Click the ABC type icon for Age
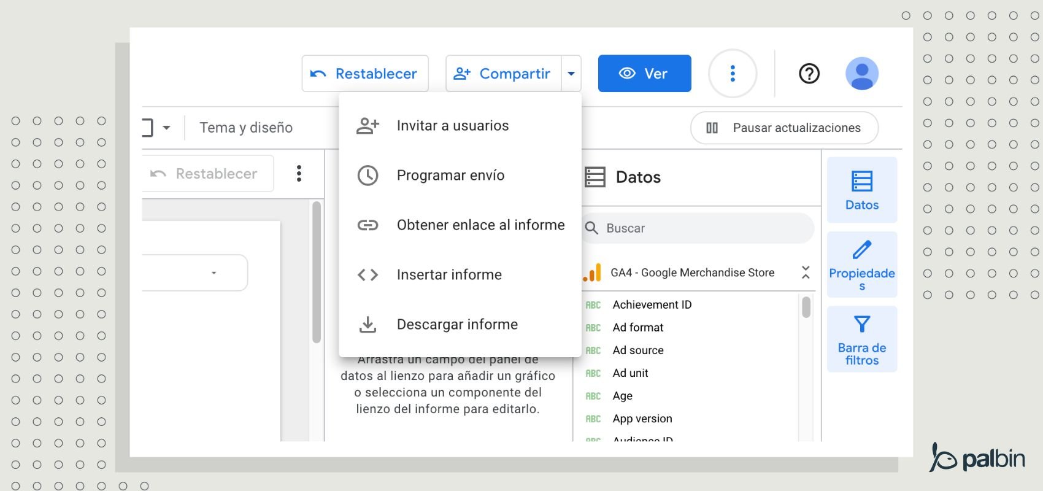 coord(593,396)
